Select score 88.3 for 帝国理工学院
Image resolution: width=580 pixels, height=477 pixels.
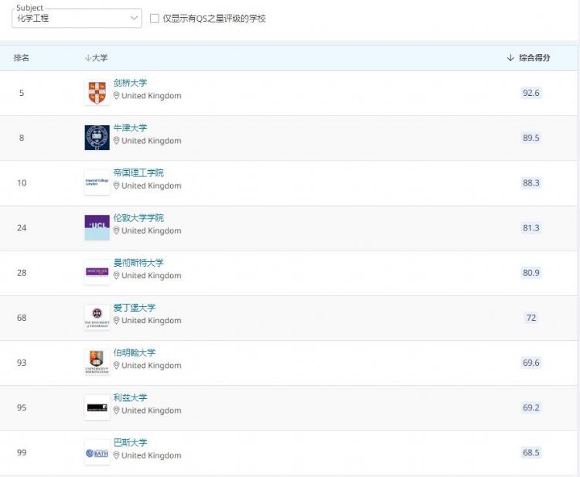click(531, 182)
